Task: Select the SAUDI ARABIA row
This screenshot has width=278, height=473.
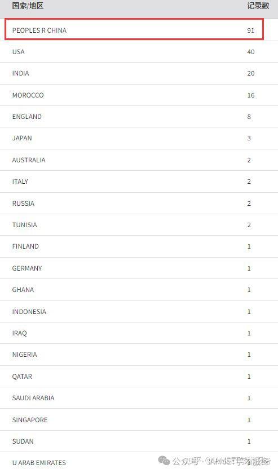Action: click(x=139, y=398)
